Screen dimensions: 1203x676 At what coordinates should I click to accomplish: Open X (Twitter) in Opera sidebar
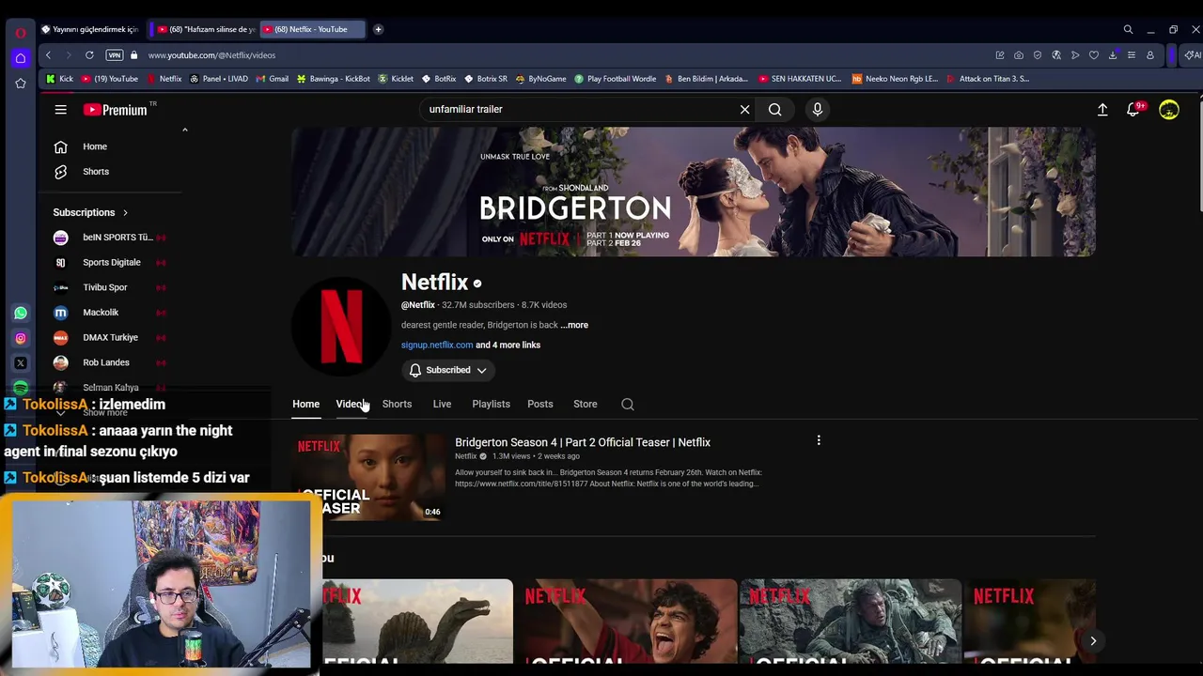tap(21, 362)
